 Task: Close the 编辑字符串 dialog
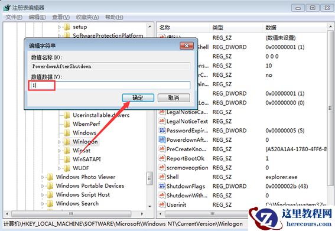click(187, 45)
